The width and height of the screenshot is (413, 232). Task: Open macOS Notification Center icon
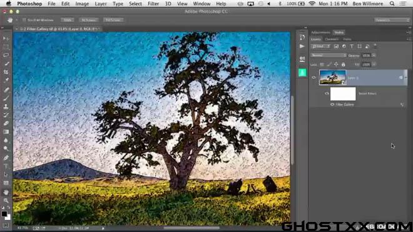click(402, 4)
